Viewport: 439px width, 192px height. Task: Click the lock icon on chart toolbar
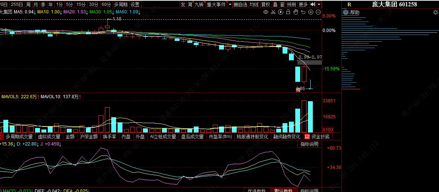pyautogui.click(x=288, y=12)
